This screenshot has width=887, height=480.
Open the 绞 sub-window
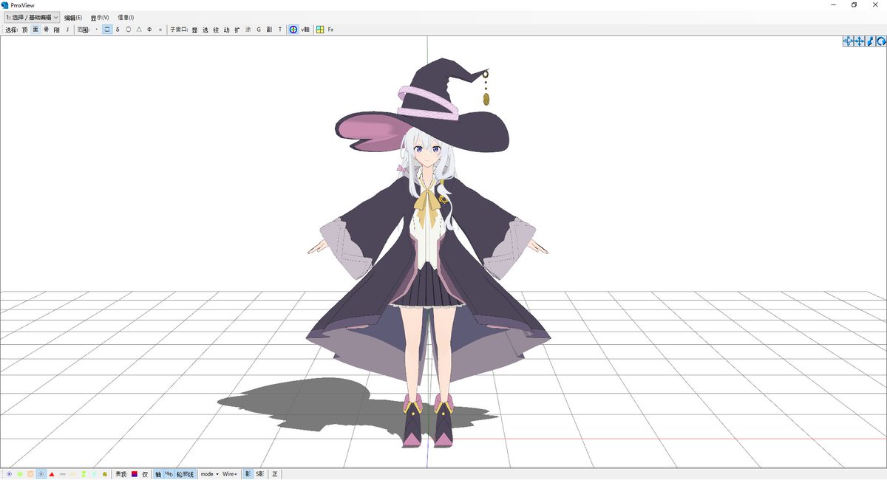216,30
